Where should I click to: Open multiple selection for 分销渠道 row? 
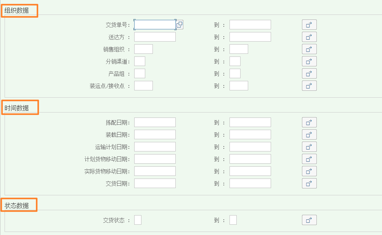coord(309,61)
